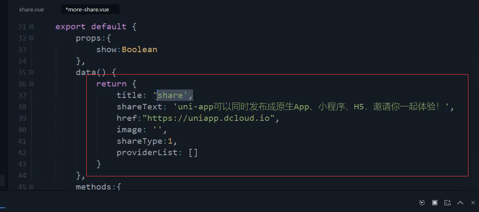479x212 pixels.
Task: Collapse the props block fold on line 32
Action: pos(31,38)
